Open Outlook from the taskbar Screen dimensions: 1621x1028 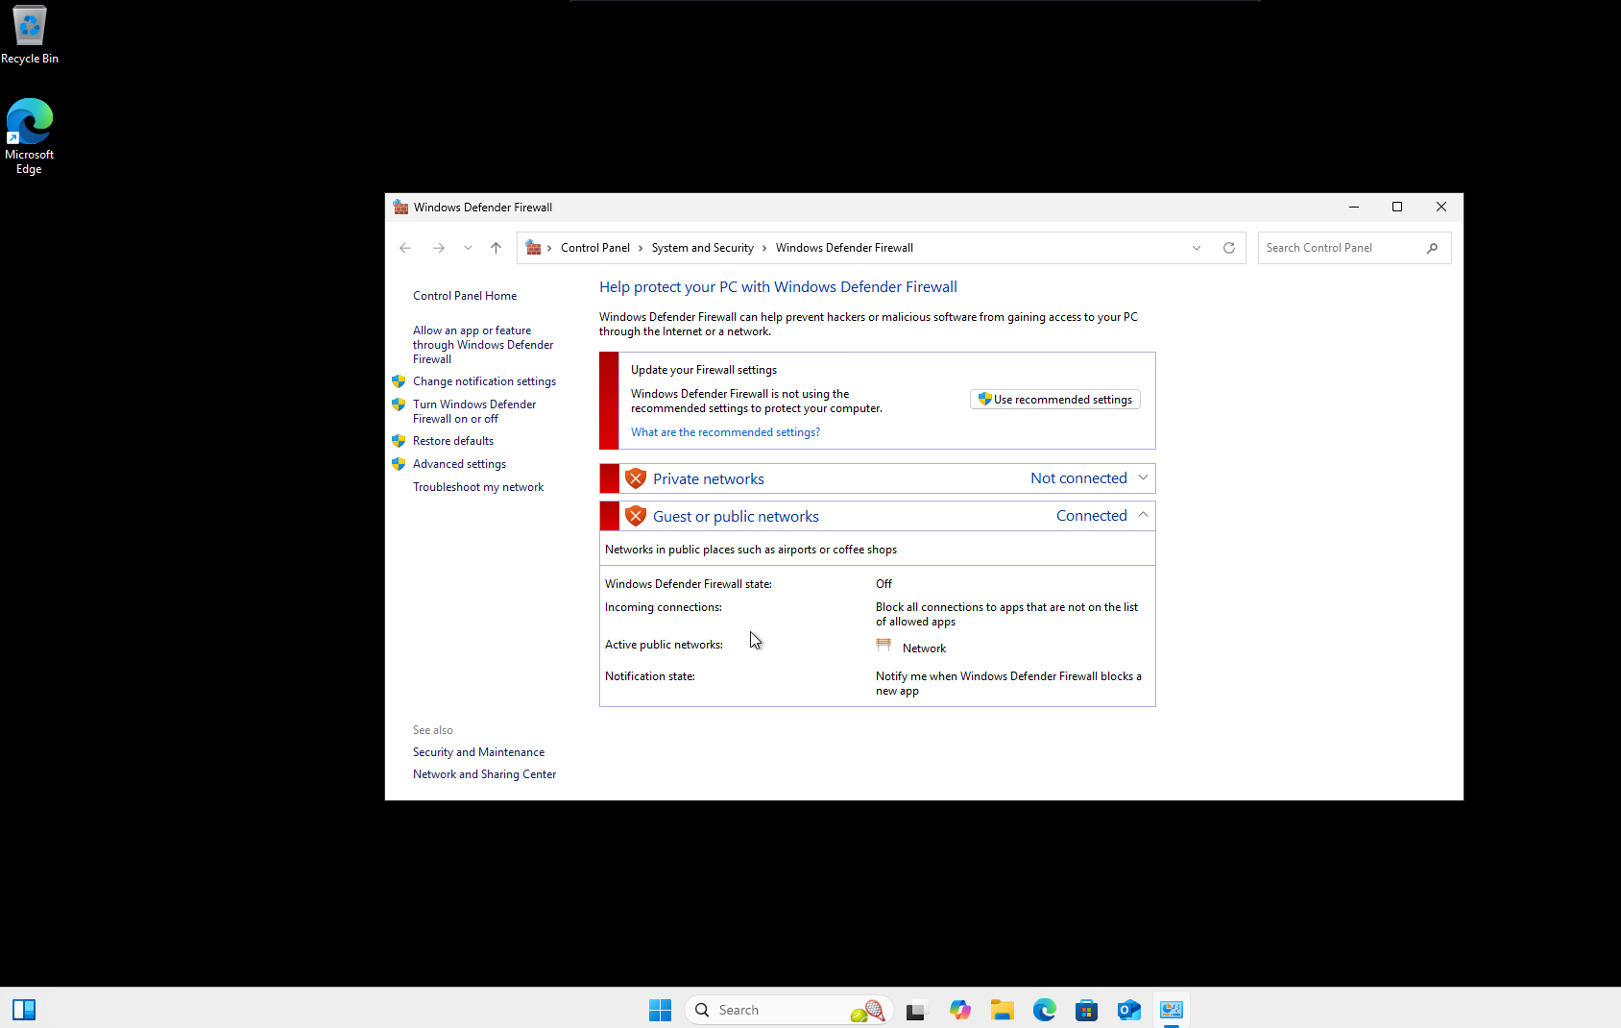(x=1128, y=1010)
